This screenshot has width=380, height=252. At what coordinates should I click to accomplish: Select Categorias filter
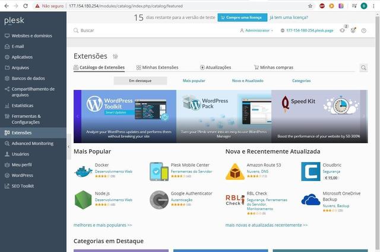tap(301, 80)
